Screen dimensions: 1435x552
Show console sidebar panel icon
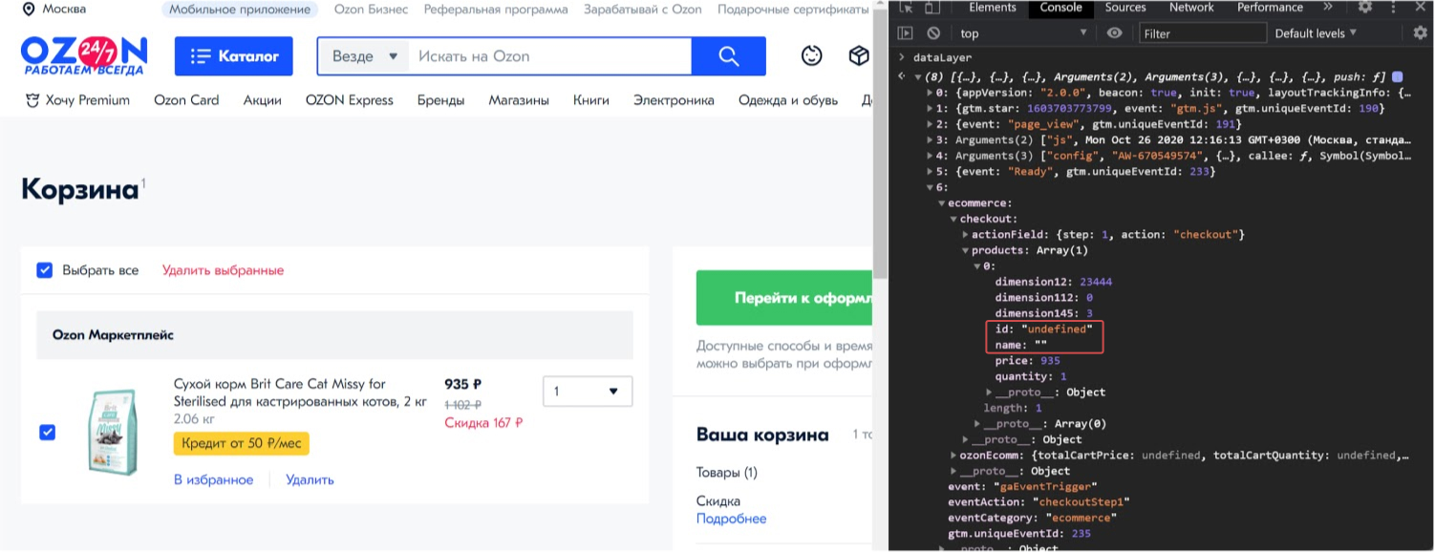coord(905,33)
